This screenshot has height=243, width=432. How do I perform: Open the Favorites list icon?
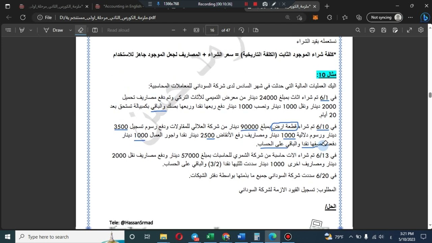pos(345,18)
